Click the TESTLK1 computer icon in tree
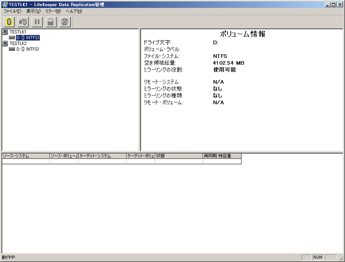 coord(5,32)
